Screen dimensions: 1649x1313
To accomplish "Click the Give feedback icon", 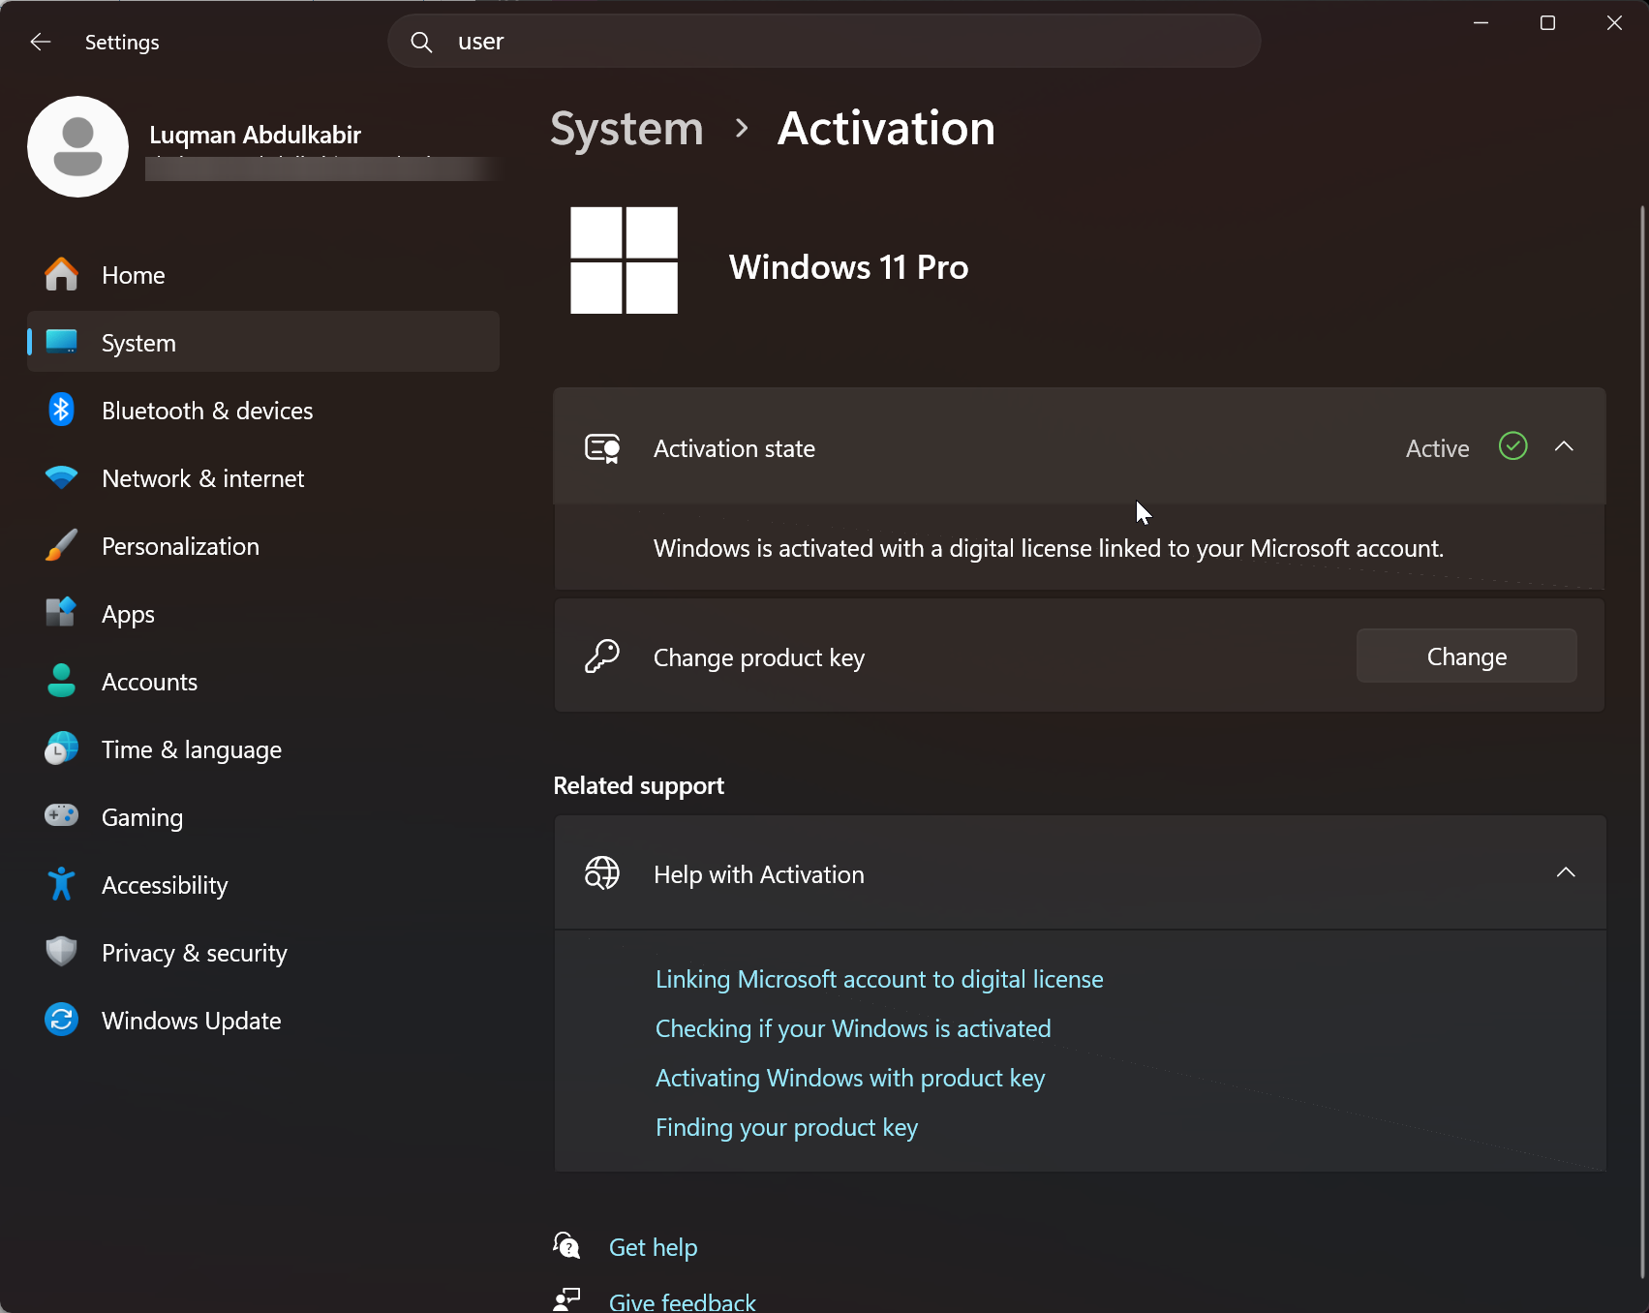I will pyautogui.click(x=566, y=1299).
